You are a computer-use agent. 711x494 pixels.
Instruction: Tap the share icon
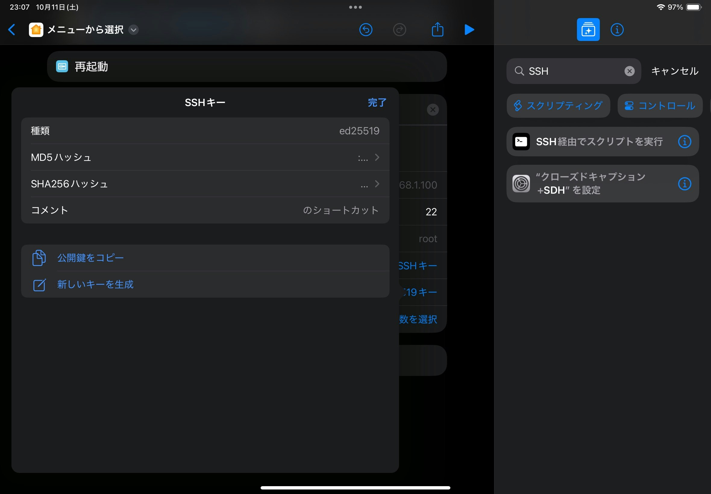coord(437,30)
